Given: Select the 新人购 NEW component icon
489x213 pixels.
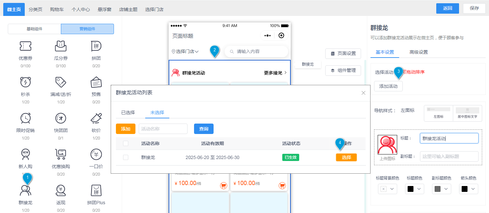Looking at the screenshot, I should coord(25,154).
